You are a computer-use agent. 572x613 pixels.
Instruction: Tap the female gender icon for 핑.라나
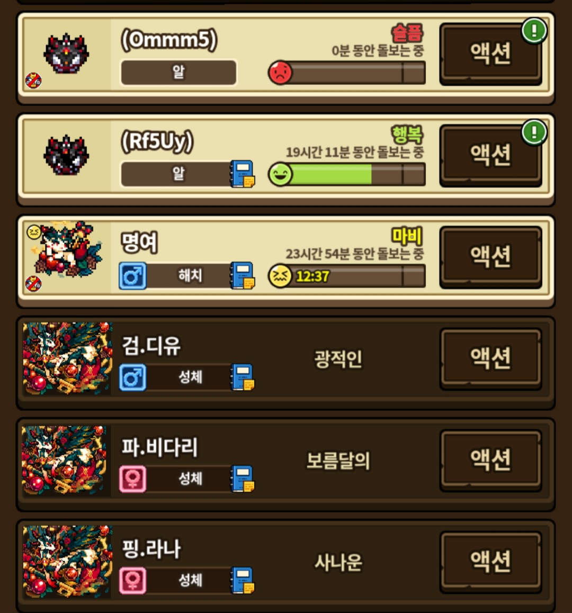[x=132, y=581]
